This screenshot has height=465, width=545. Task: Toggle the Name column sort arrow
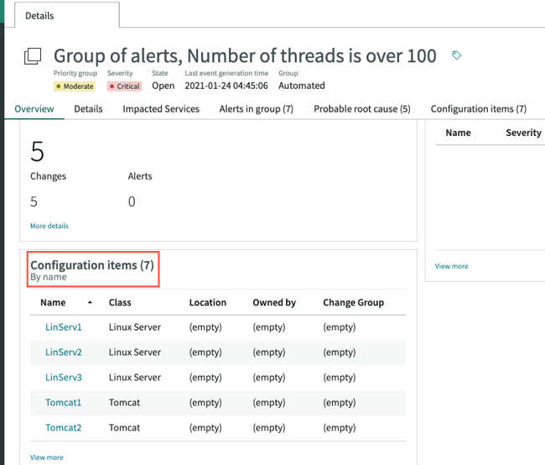pyautogui.click(x=90, y=302)
